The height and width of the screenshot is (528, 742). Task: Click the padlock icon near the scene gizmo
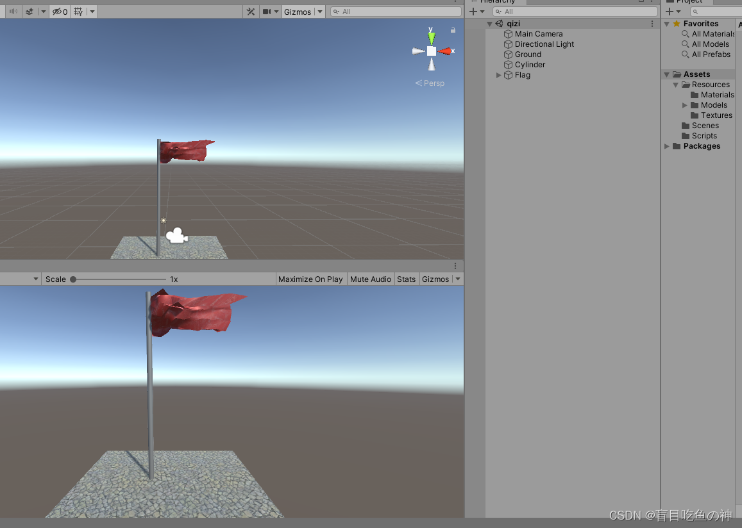click(x=452, y=29)
